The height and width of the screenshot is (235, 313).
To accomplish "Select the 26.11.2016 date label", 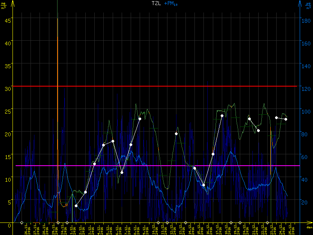I will coord(26,229).
